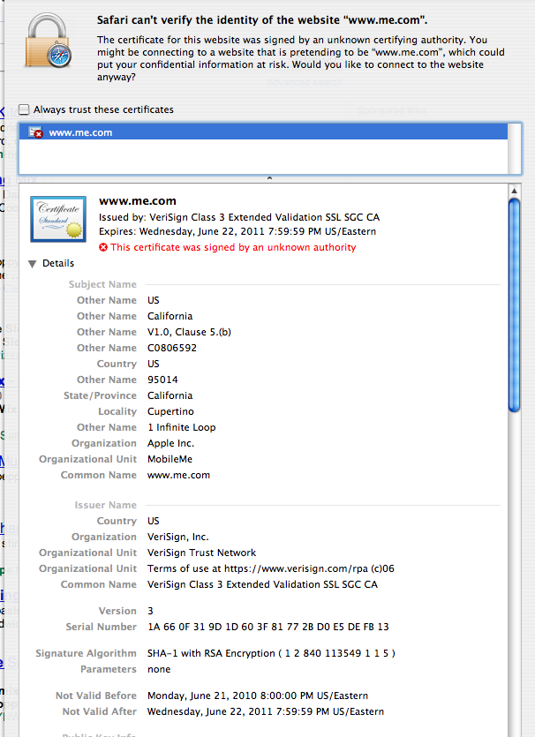Click the value 'V1.0, Clause 5.(b)'
The image size is (535, 737).
pyautogui.click(x=189, y=332)
